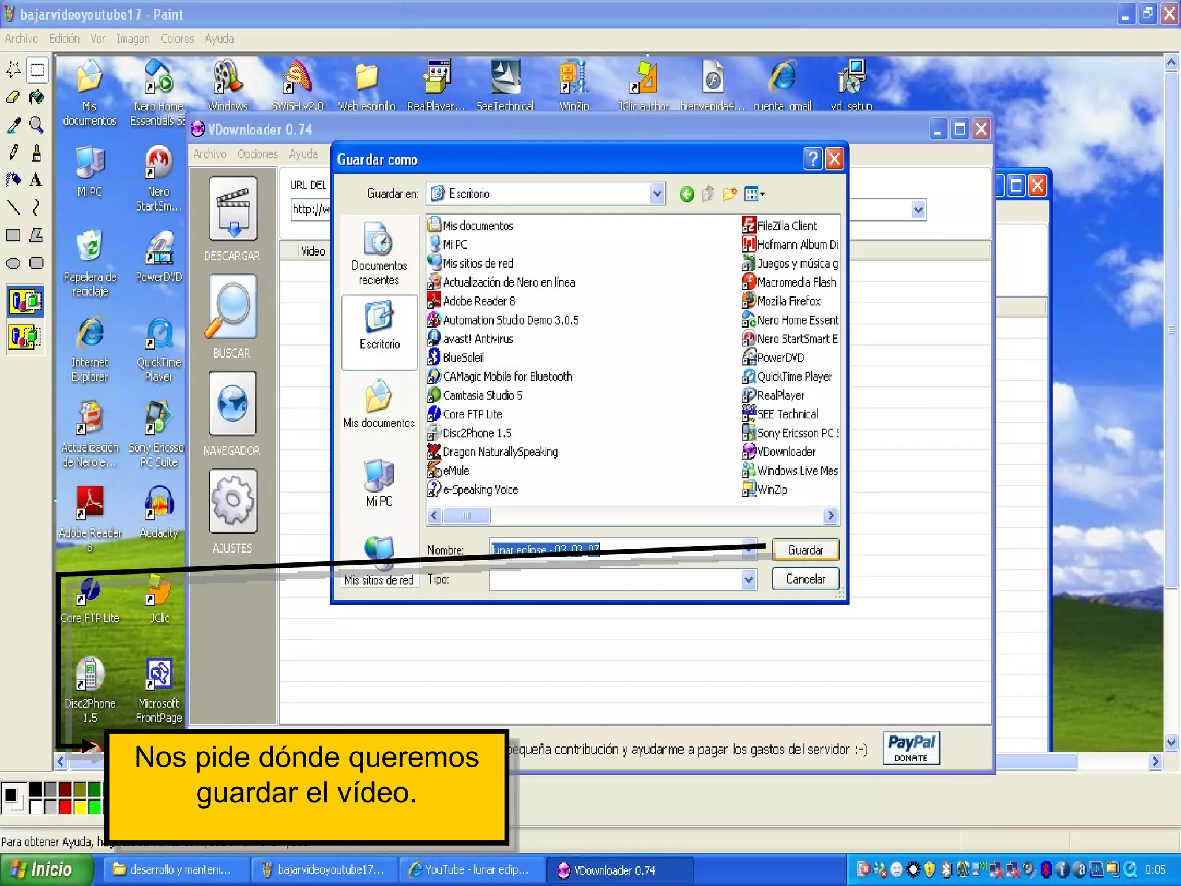
Task: Click the Guardar button
Action: 805,550
